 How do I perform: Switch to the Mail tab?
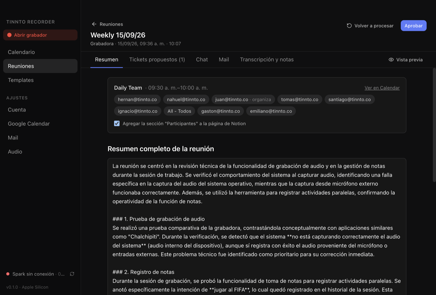(x=224, y=60)
